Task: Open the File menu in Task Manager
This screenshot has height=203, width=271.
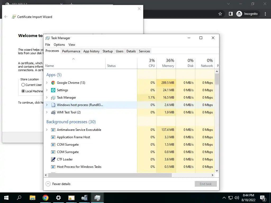Action: 48,44
